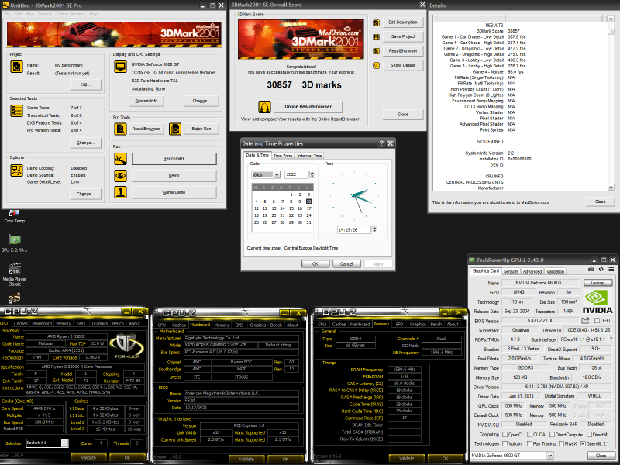Click the help question mark in Date and Time Properties
Viewport: 620px width, 465px height.
pyautogui.click(x=381, y=143)
